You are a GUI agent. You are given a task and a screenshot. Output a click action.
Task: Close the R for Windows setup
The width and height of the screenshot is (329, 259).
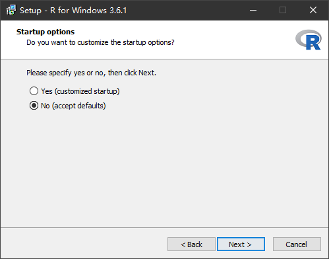coord(313,10)
